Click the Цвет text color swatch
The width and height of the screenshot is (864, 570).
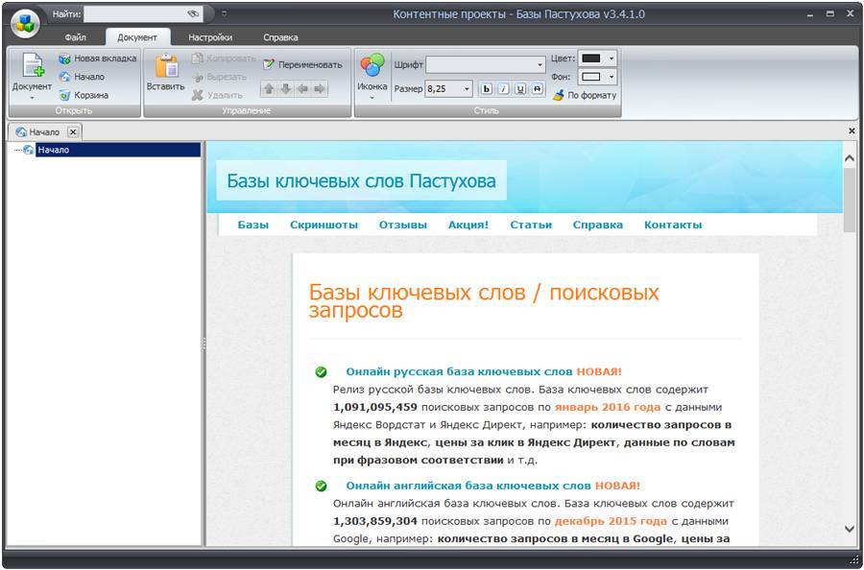pyautogui.click(x=591, y=59)
